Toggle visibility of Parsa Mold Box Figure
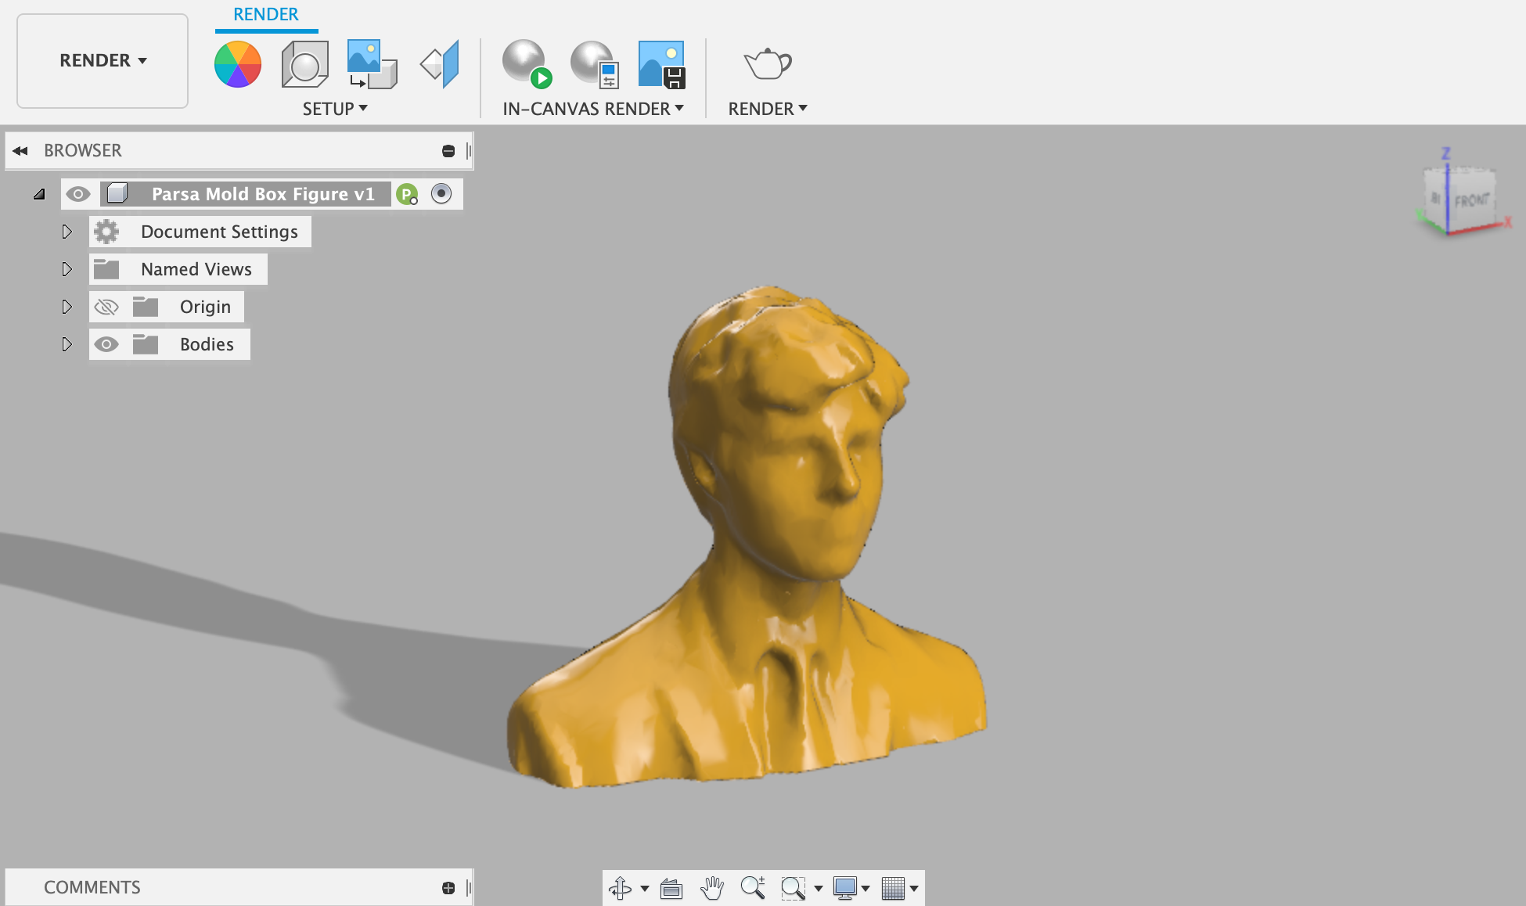Screen dimensions: 1526x906 point(78,194)
